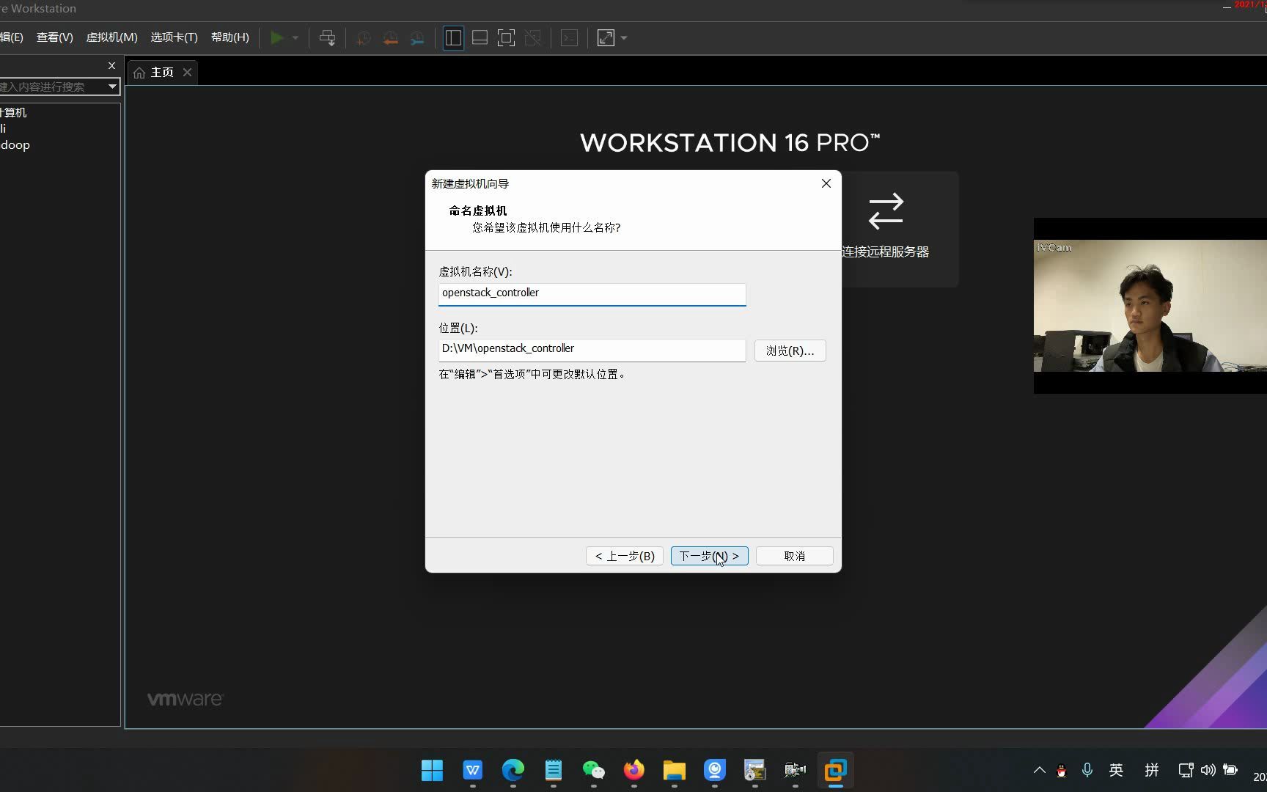
Task: Click the network tray icon
Action: (1185, 770)
